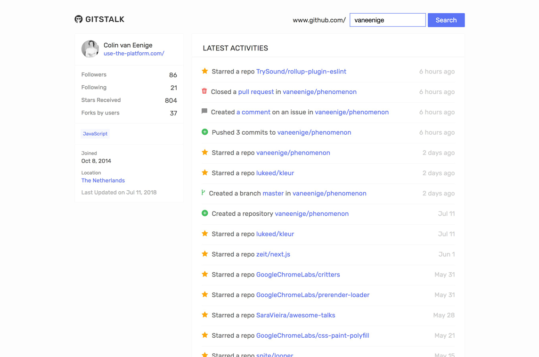
Task: Click the GitHub username input field
Action: [x=388, y=20]
